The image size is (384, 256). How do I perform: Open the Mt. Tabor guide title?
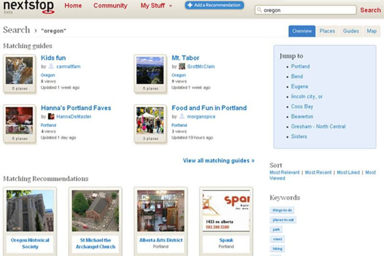tap(185, 58)
